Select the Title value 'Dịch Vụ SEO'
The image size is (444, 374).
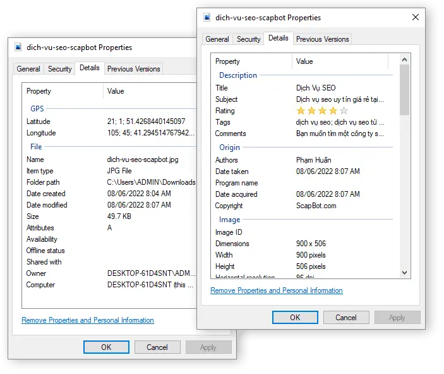pyautogui.click(x=316, y=88)
